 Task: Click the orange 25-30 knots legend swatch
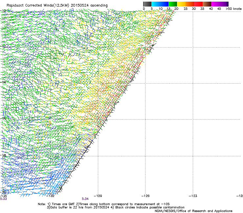pos(190,4)
